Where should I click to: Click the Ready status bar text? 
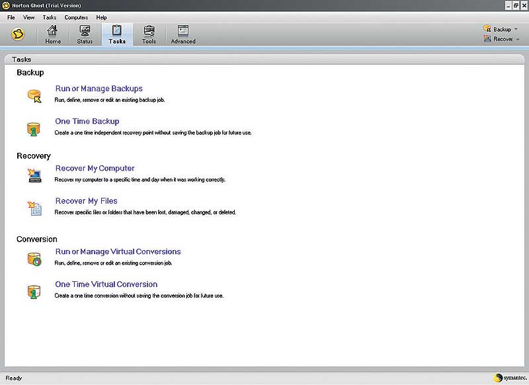13,378
